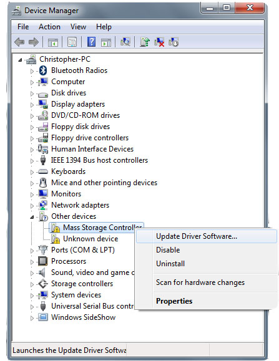Click the Uninstall toolbar icon with red X
The image size is (279, 361).
click(159, 42)
